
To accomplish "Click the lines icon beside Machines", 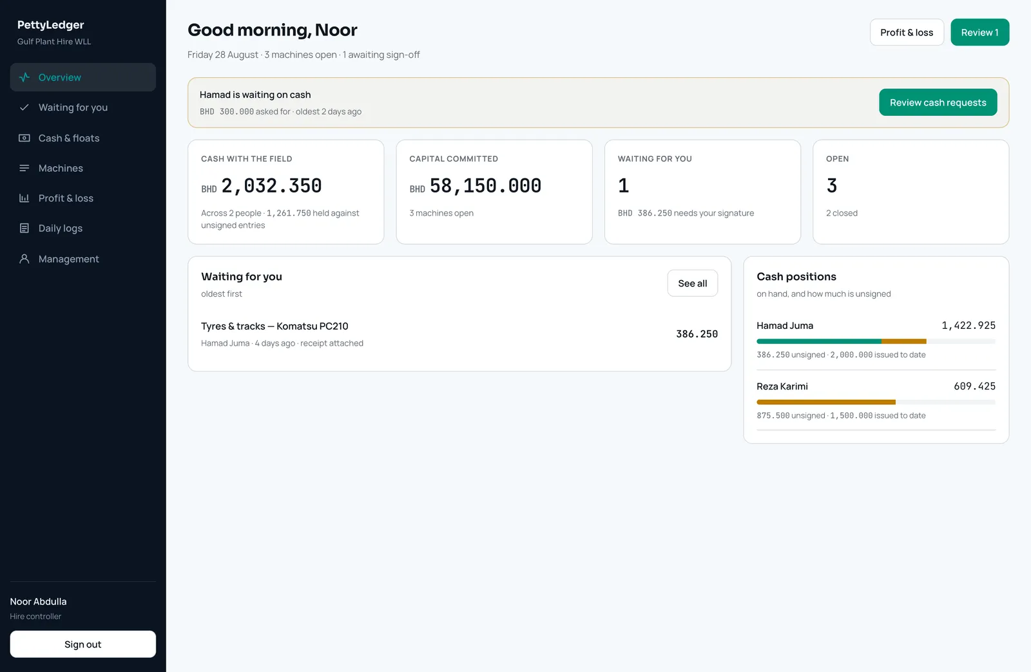I will pos(24,168).
